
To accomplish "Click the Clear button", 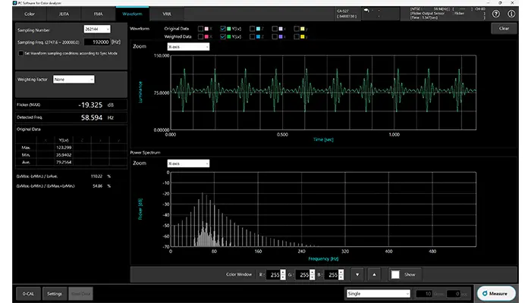I will (x=504, y=28).
